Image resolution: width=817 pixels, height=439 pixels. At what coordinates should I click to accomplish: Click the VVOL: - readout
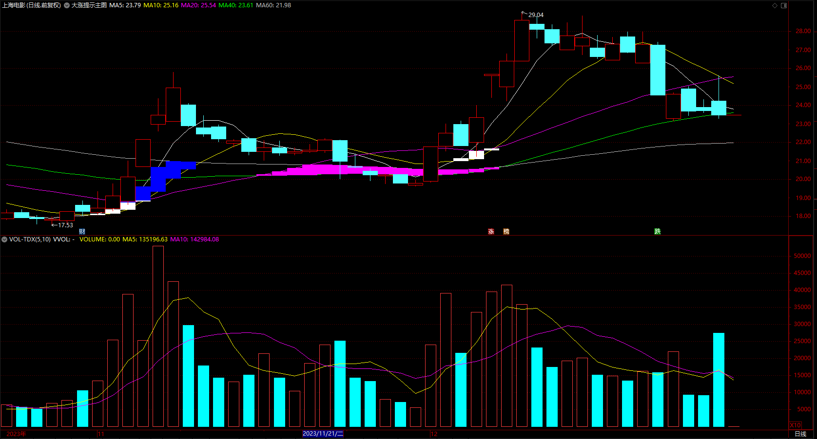pos(64,239)
